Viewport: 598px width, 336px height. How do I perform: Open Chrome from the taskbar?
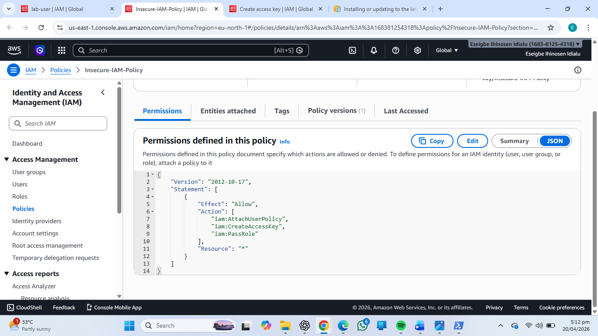[x=324, y=325]
